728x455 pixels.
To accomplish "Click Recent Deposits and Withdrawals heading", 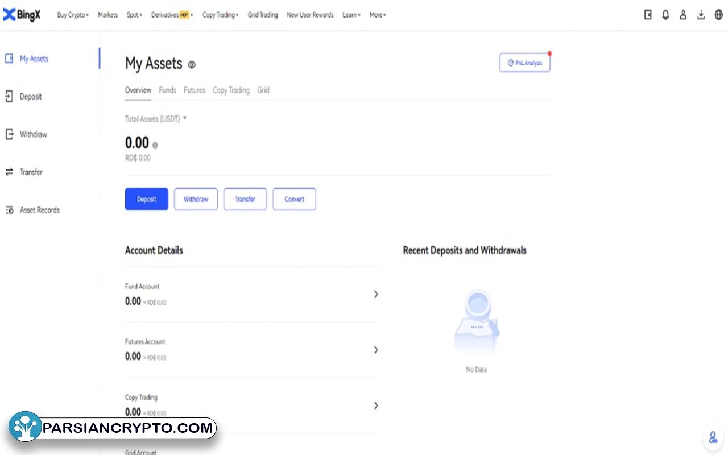I will (465, 250).
